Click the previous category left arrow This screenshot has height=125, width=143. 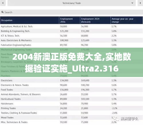pyautogui.click(x=3, y=3)
